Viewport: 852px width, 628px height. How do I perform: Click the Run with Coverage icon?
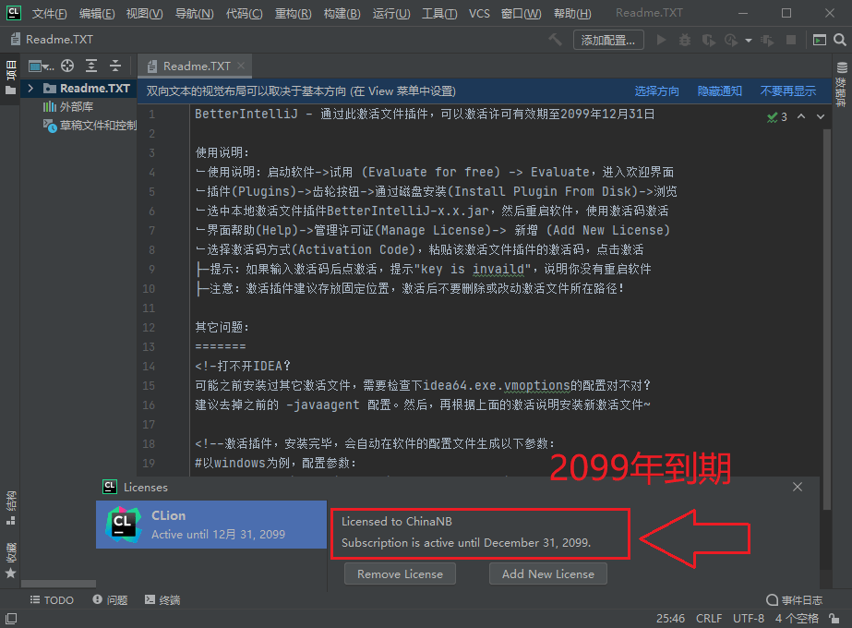(708, 40)
